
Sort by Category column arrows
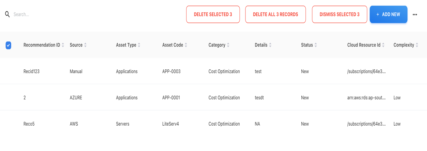(228, 45)
